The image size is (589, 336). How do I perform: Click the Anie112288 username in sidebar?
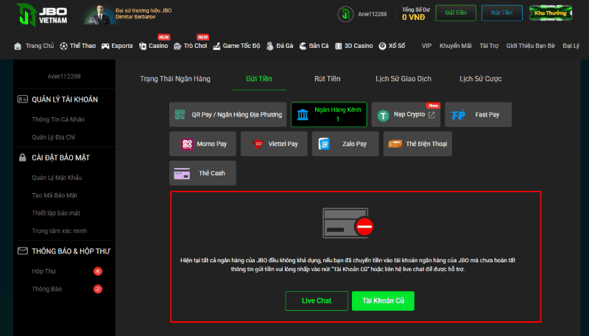[64, 77]
